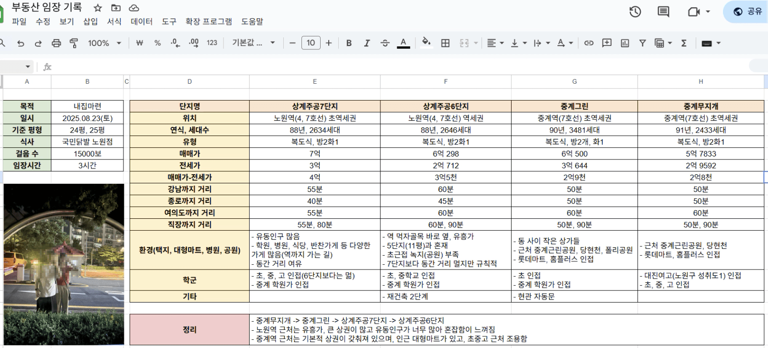Select column E header
Screen dimensions: 768x348
[x=315, y=82]
